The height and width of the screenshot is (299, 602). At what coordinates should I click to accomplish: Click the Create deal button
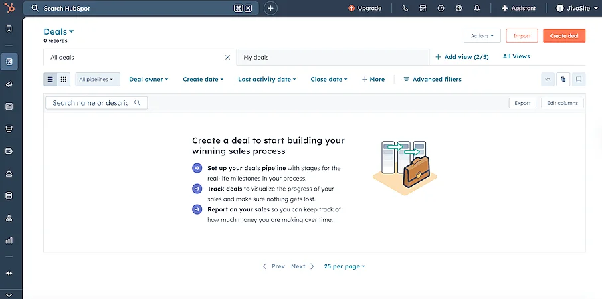[x=564, y=36]
